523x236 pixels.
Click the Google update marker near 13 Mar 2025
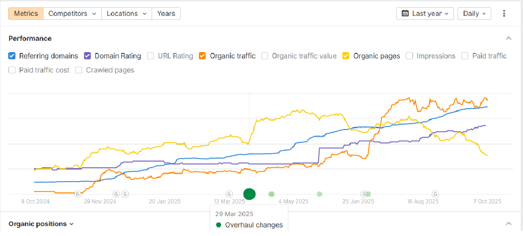point(229,194)
